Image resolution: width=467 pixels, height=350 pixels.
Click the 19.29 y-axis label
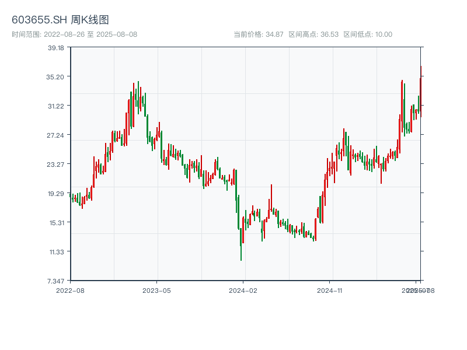tap(56, 194)
